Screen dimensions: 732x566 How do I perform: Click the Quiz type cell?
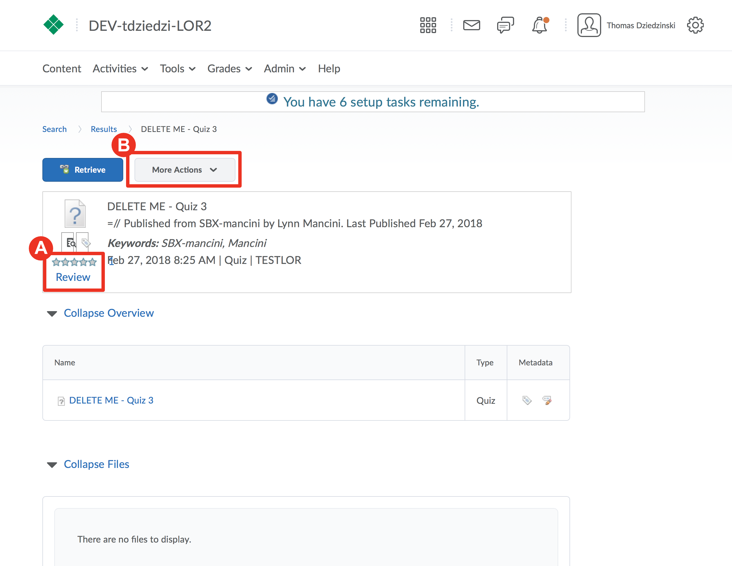point(486,400)
